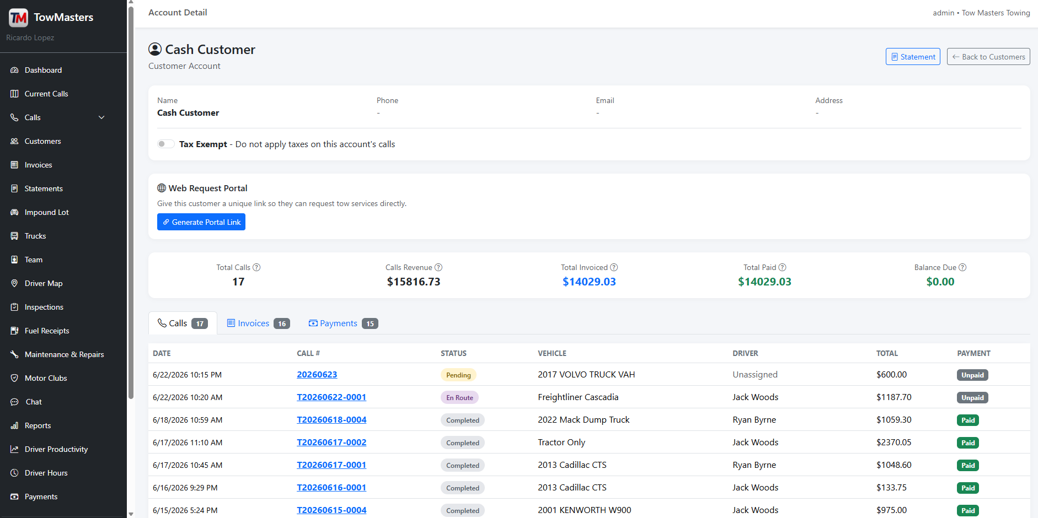
Task: Click the Impound Lot car icon
Action: (x=14, y=212)
